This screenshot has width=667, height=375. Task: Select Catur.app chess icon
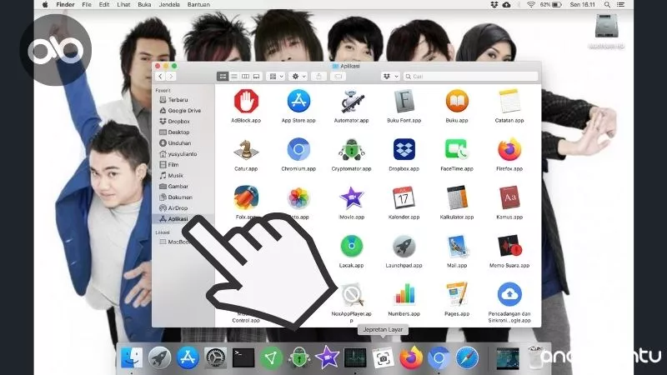[246, 150]
